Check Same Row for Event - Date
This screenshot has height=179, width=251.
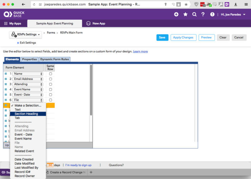click(50, 95)
